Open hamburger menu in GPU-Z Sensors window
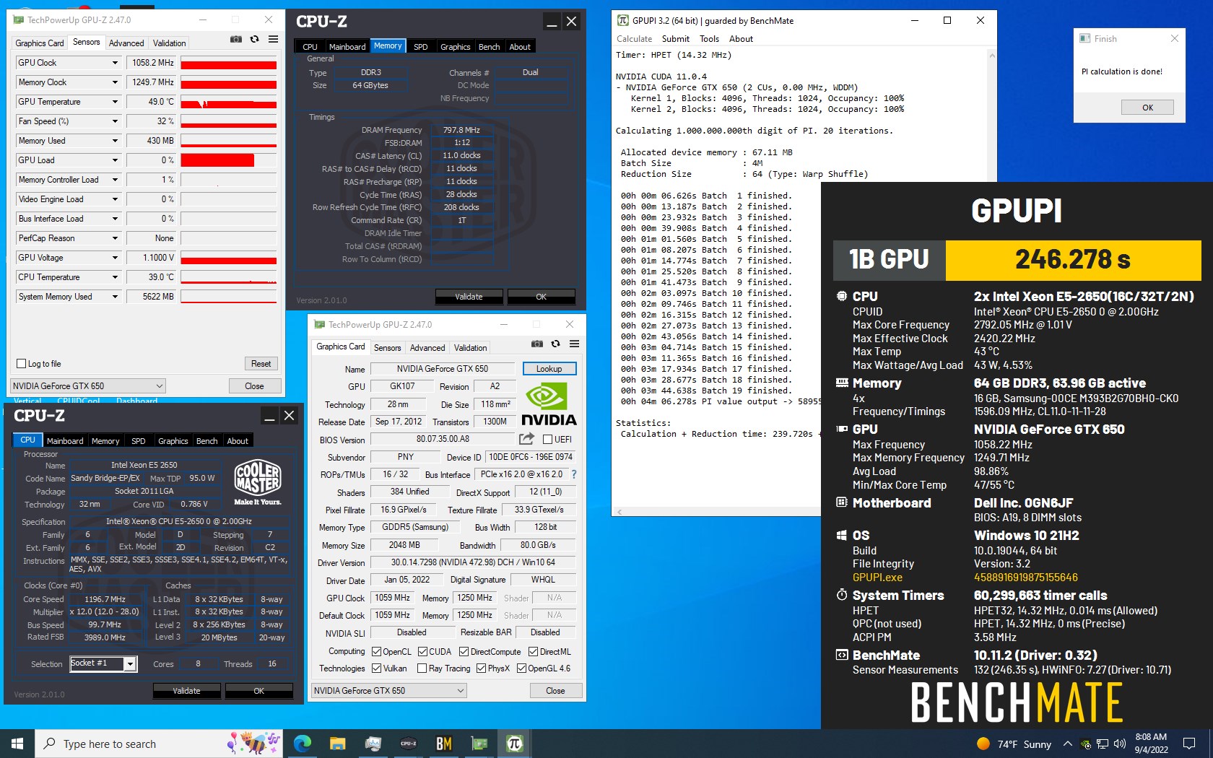The width and height of the screenshot is (1213, 758). pos(273,39)
